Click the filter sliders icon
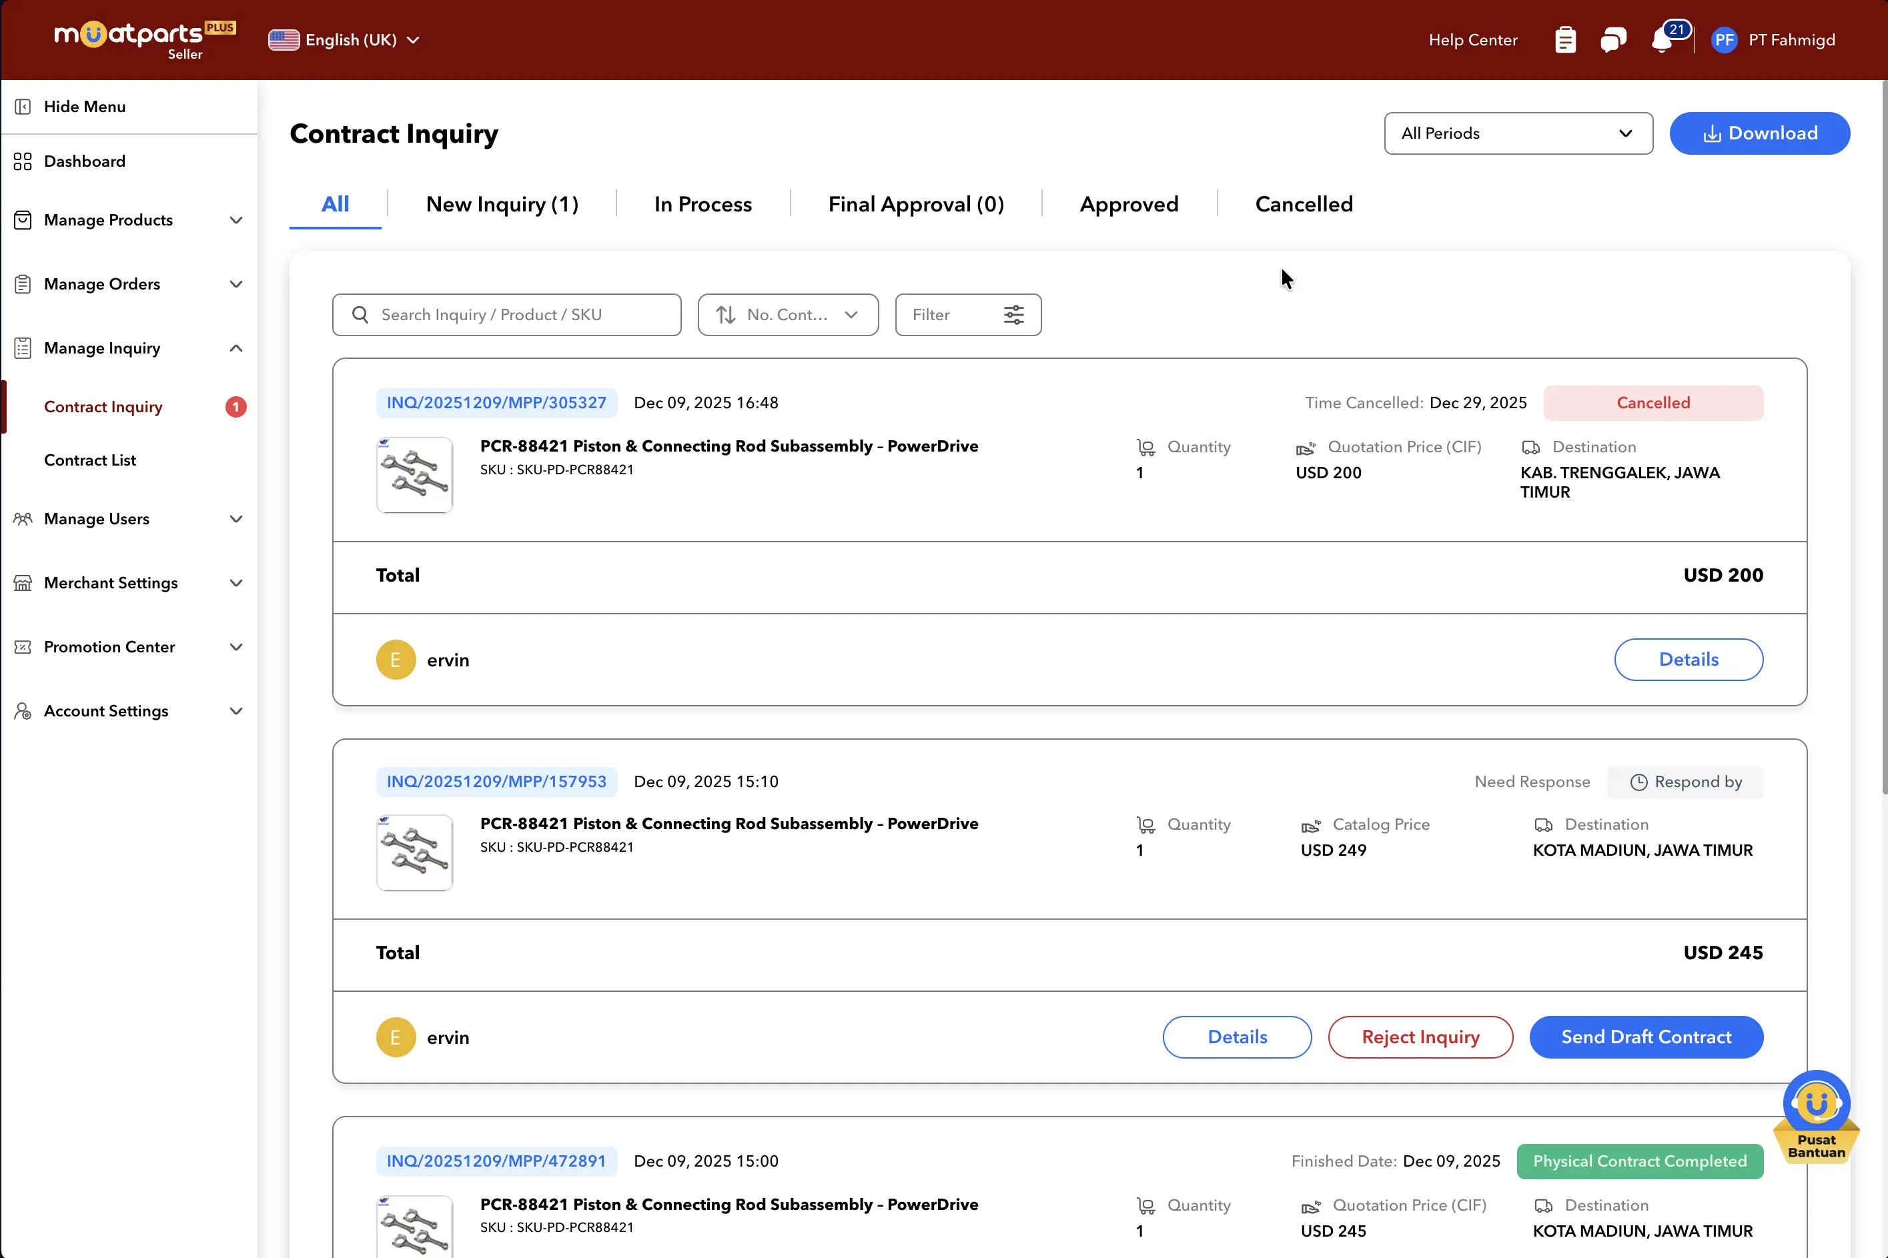Viewport: 1888px width, 1258px height. (x=1013, y=315)
